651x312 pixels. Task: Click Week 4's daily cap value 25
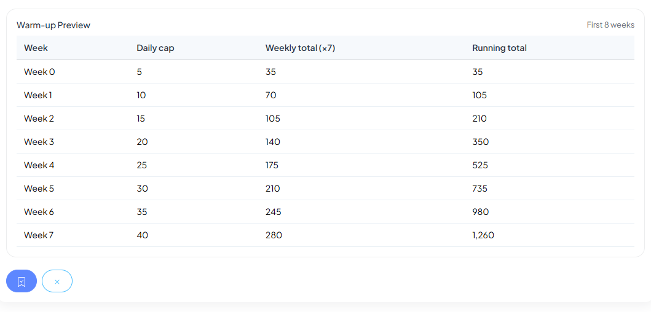pyautogui.click(x=142, y=165)
